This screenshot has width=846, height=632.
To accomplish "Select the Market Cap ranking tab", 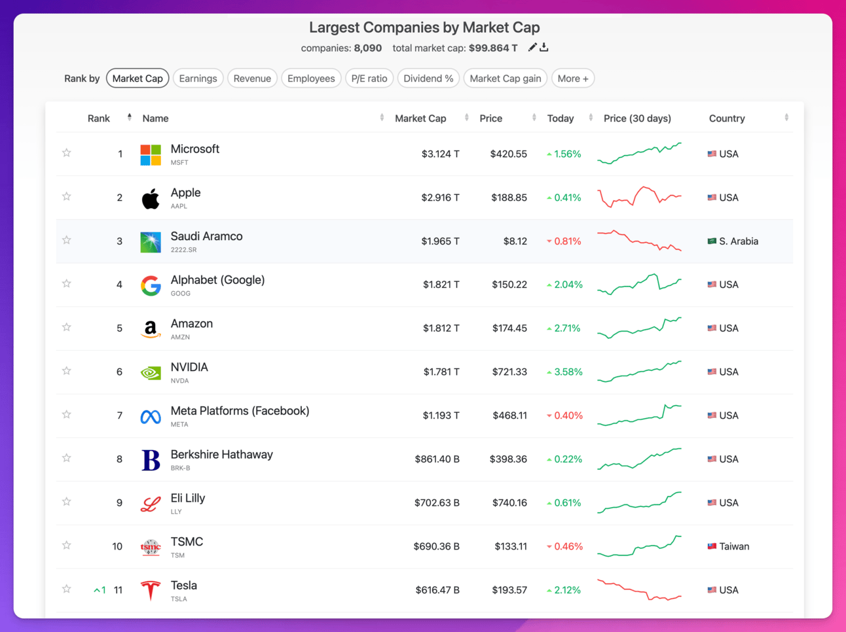I will point(138,79).
